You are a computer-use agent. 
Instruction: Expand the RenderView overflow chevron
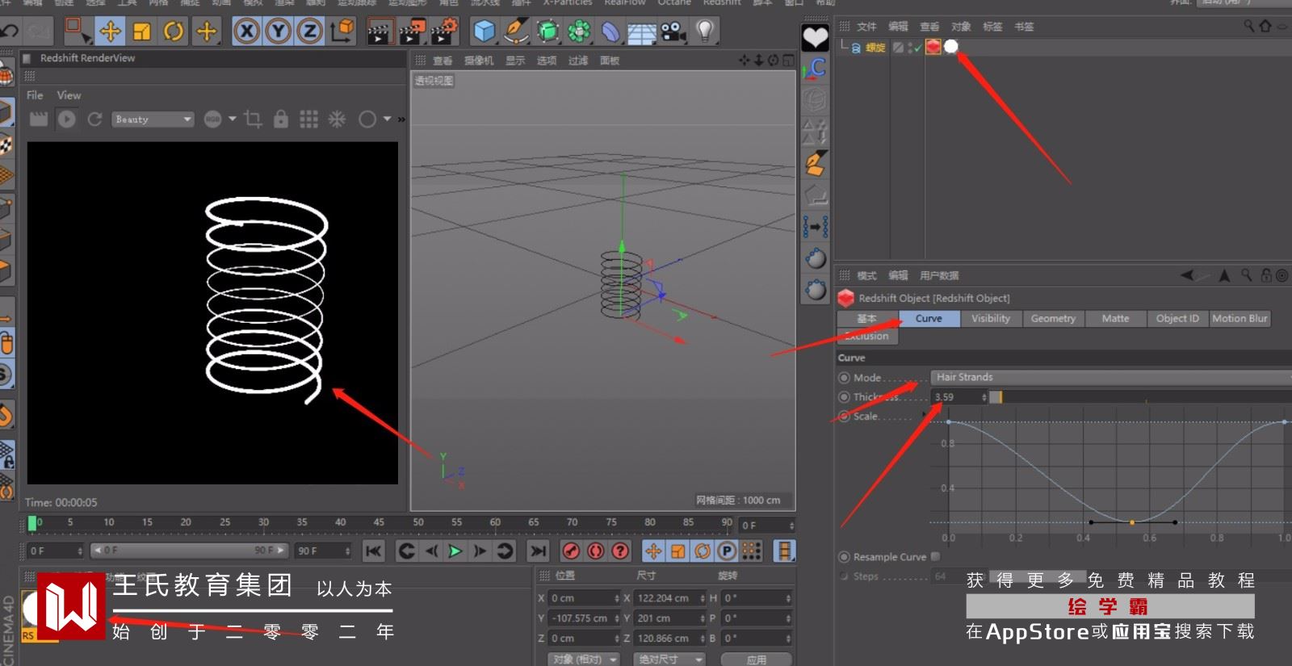(x=401, y=119)
